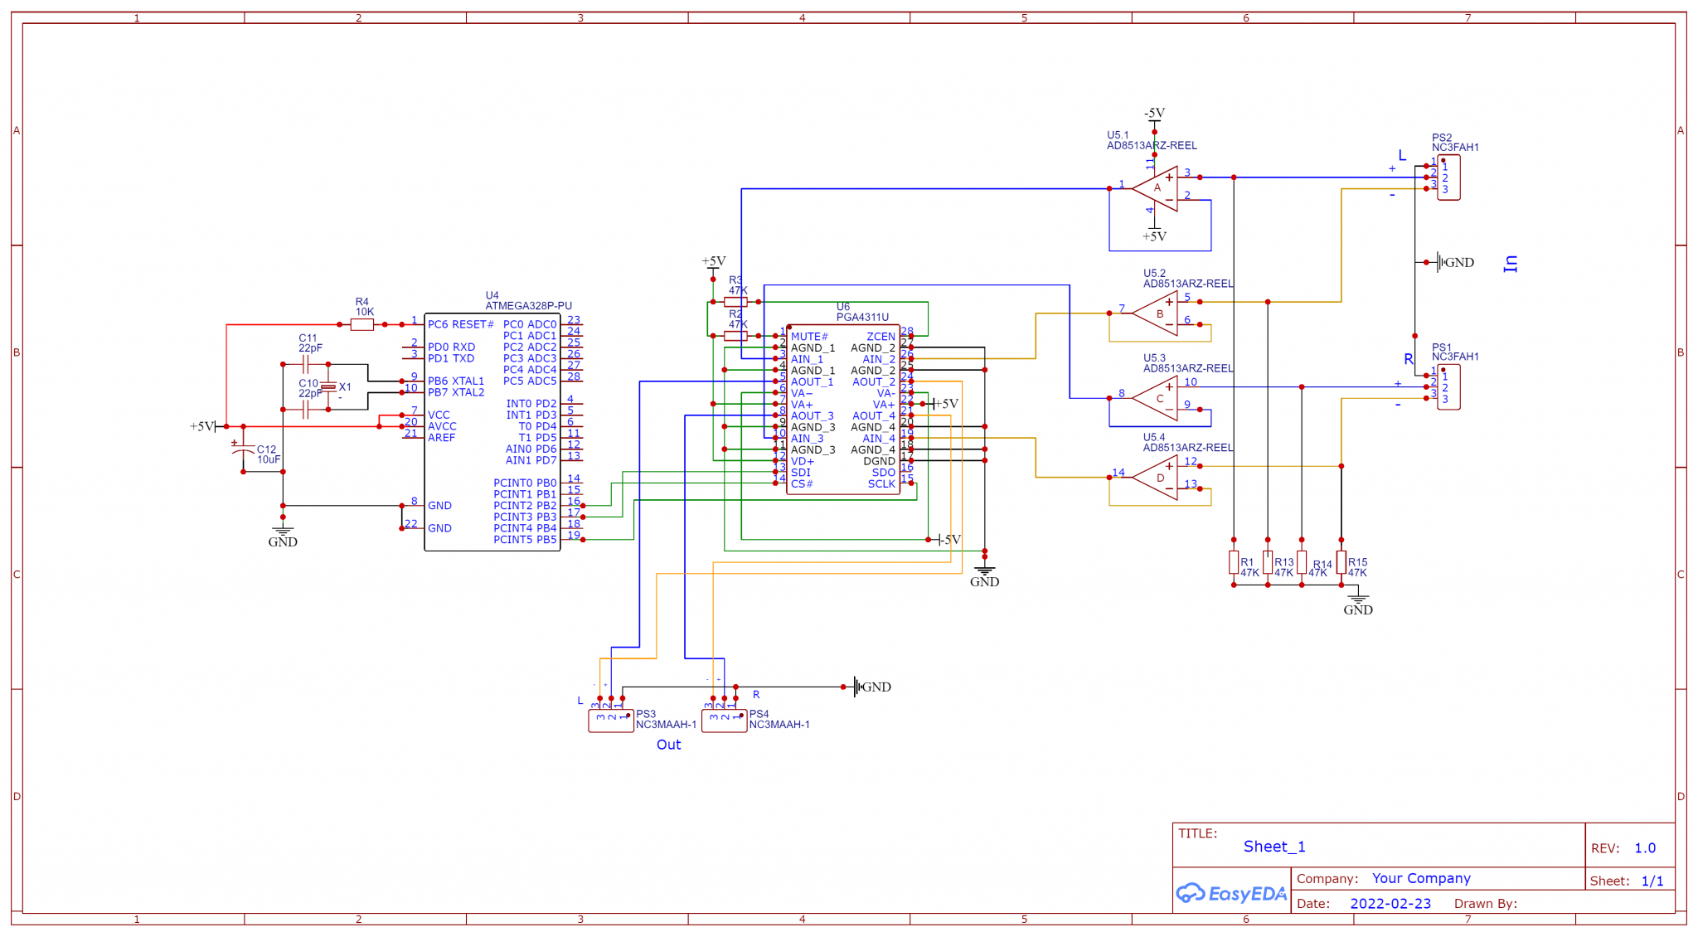This screenshot has height=937, width=1698.
Task: Click the 'PCINT5 PB5' pin label
Action: (x=525, y=540)
